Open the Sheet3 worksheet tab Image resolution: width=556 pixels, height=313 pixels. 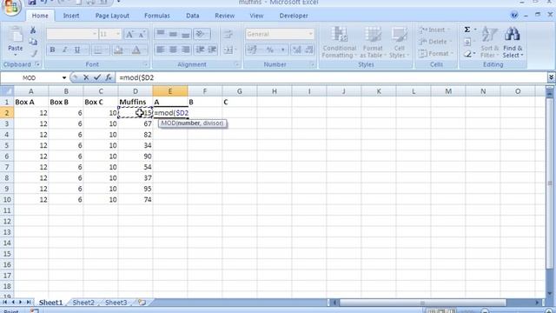(116, 303)
